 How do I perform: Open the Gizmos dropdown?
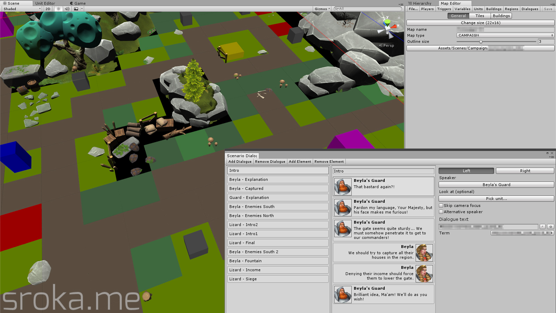tap(322, 9)
